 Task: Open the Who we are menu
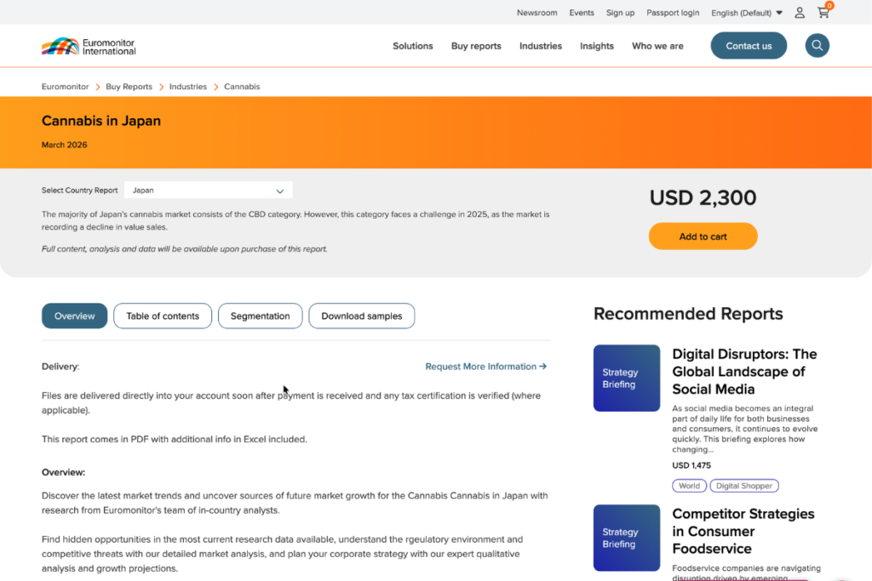click(x=657, y=46)
